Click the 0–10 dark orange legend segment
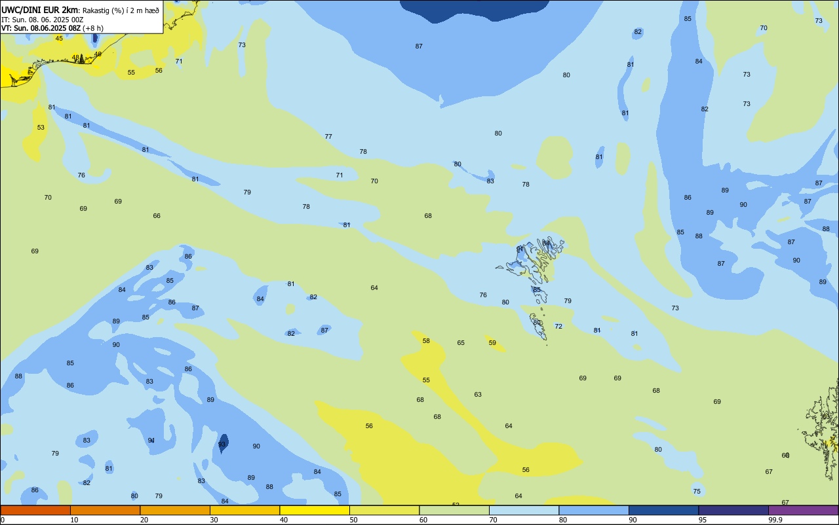Image resolution: width=839 pixels, height=525 pixels. (x=35, y=510)
